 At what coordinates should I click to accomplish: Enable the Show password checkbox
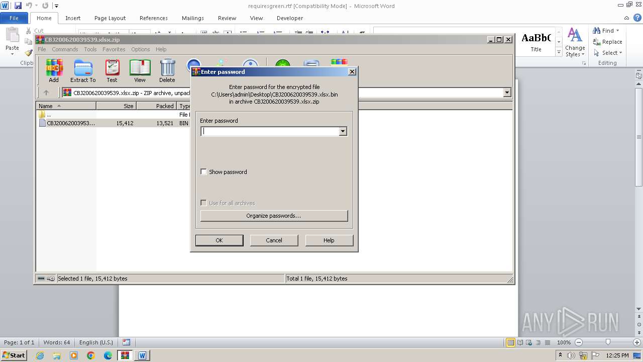203,172
